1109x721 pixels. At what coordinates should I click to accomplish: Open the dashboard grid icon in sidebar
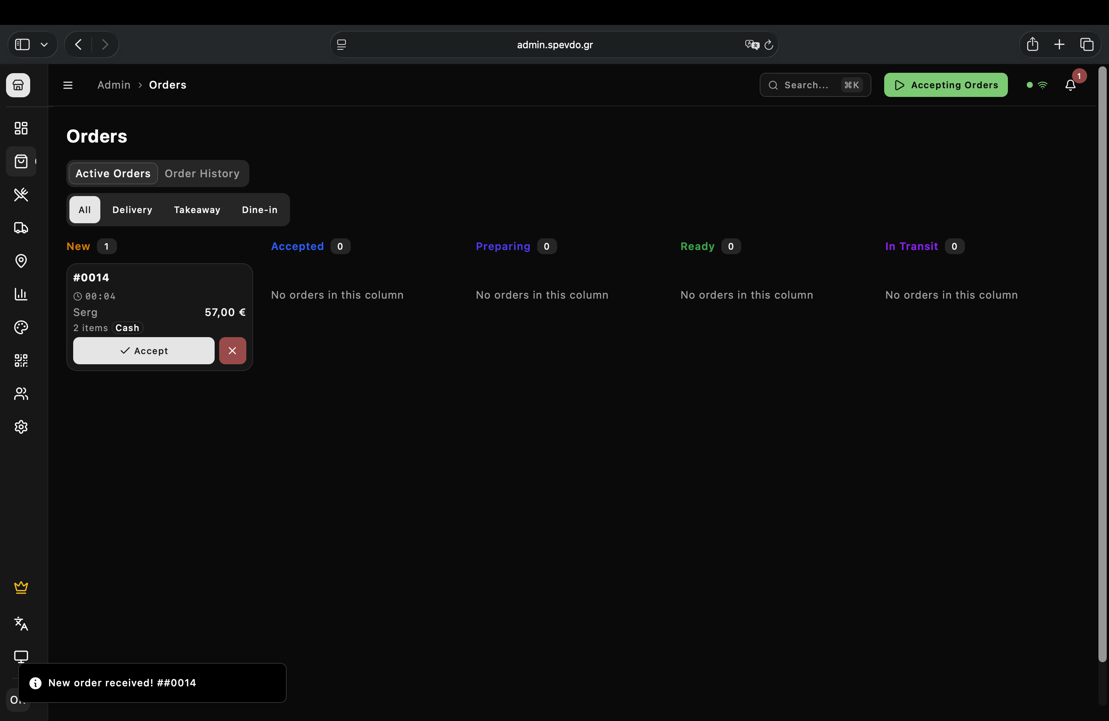click(x=21, y=128)
